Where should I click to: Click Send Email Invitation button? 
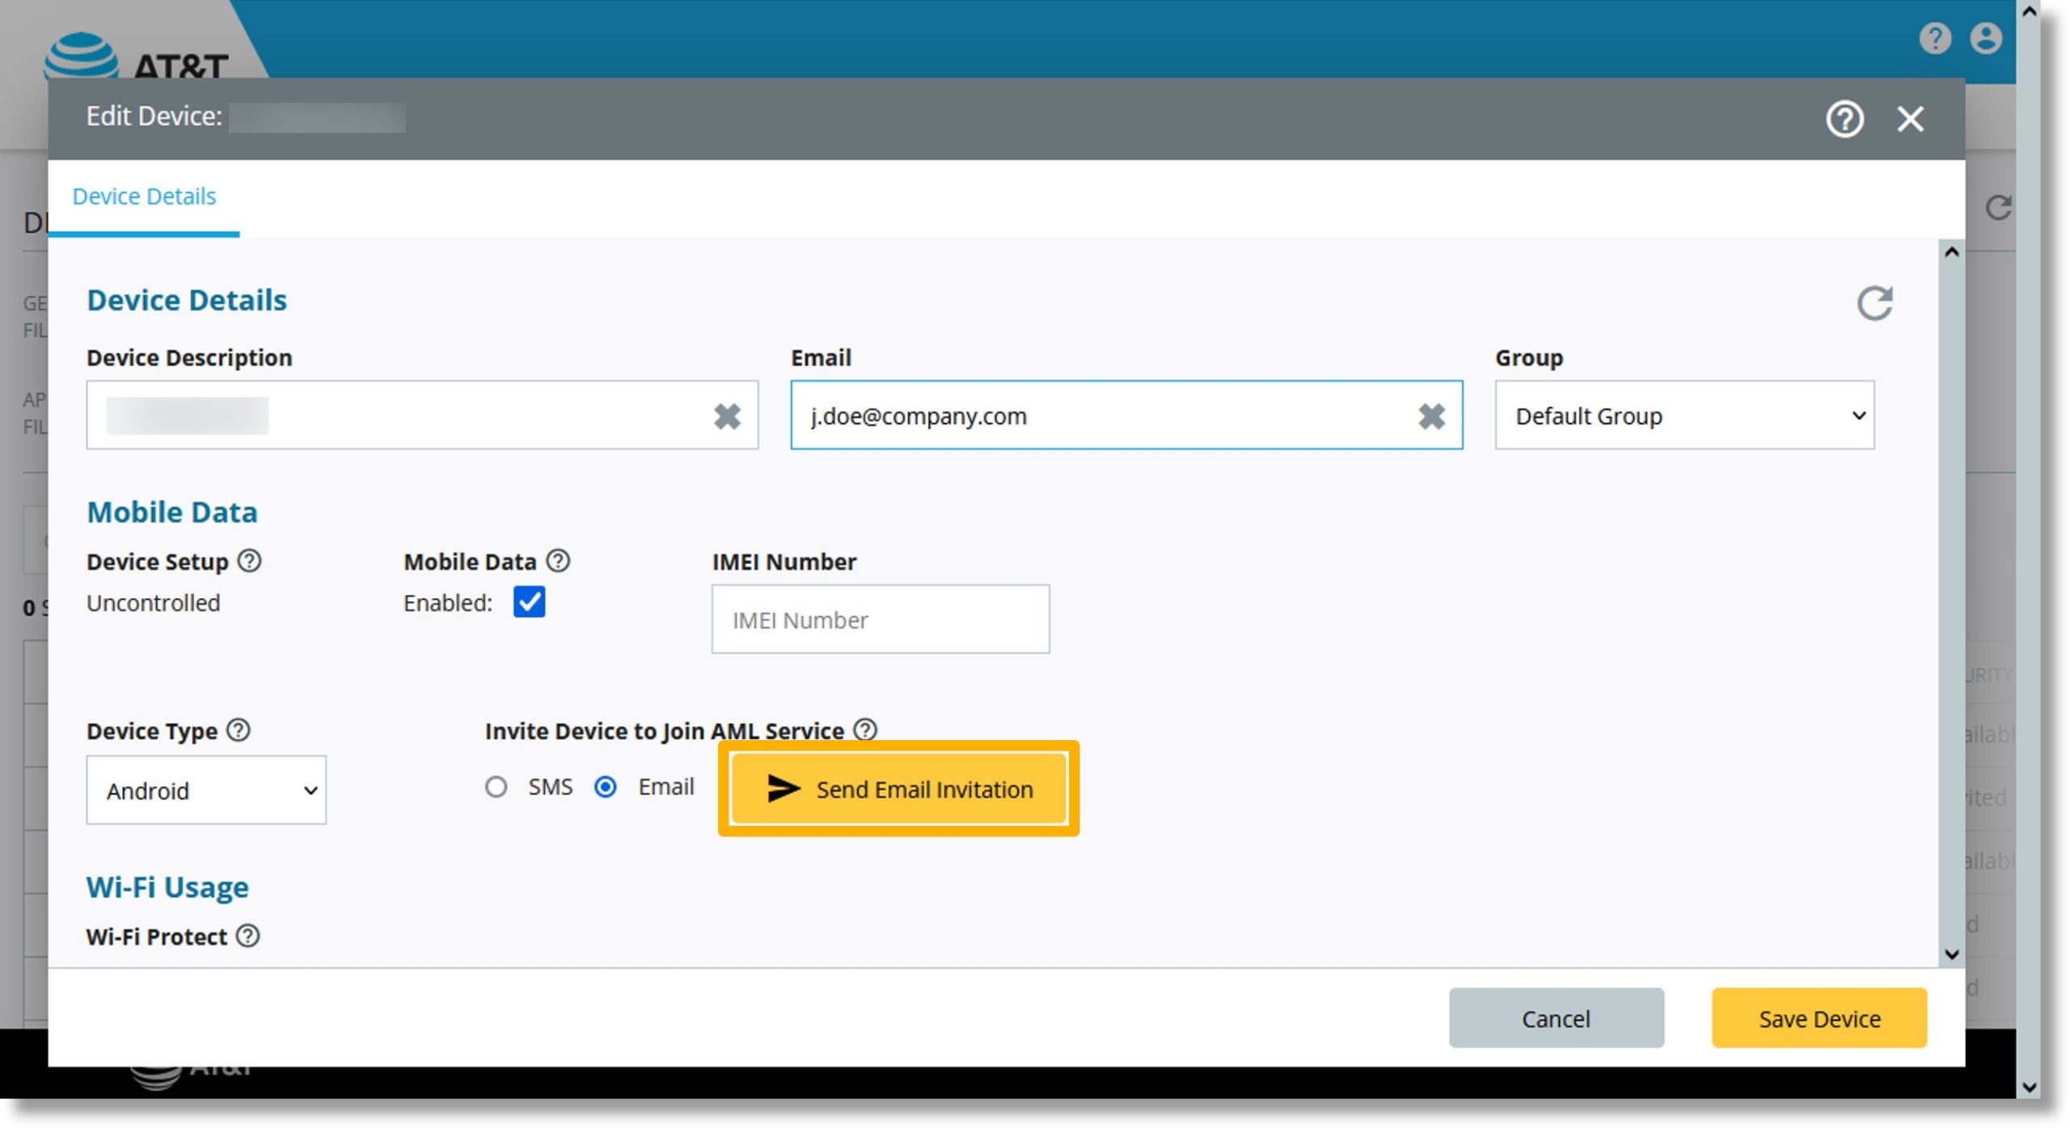point(898,789)
